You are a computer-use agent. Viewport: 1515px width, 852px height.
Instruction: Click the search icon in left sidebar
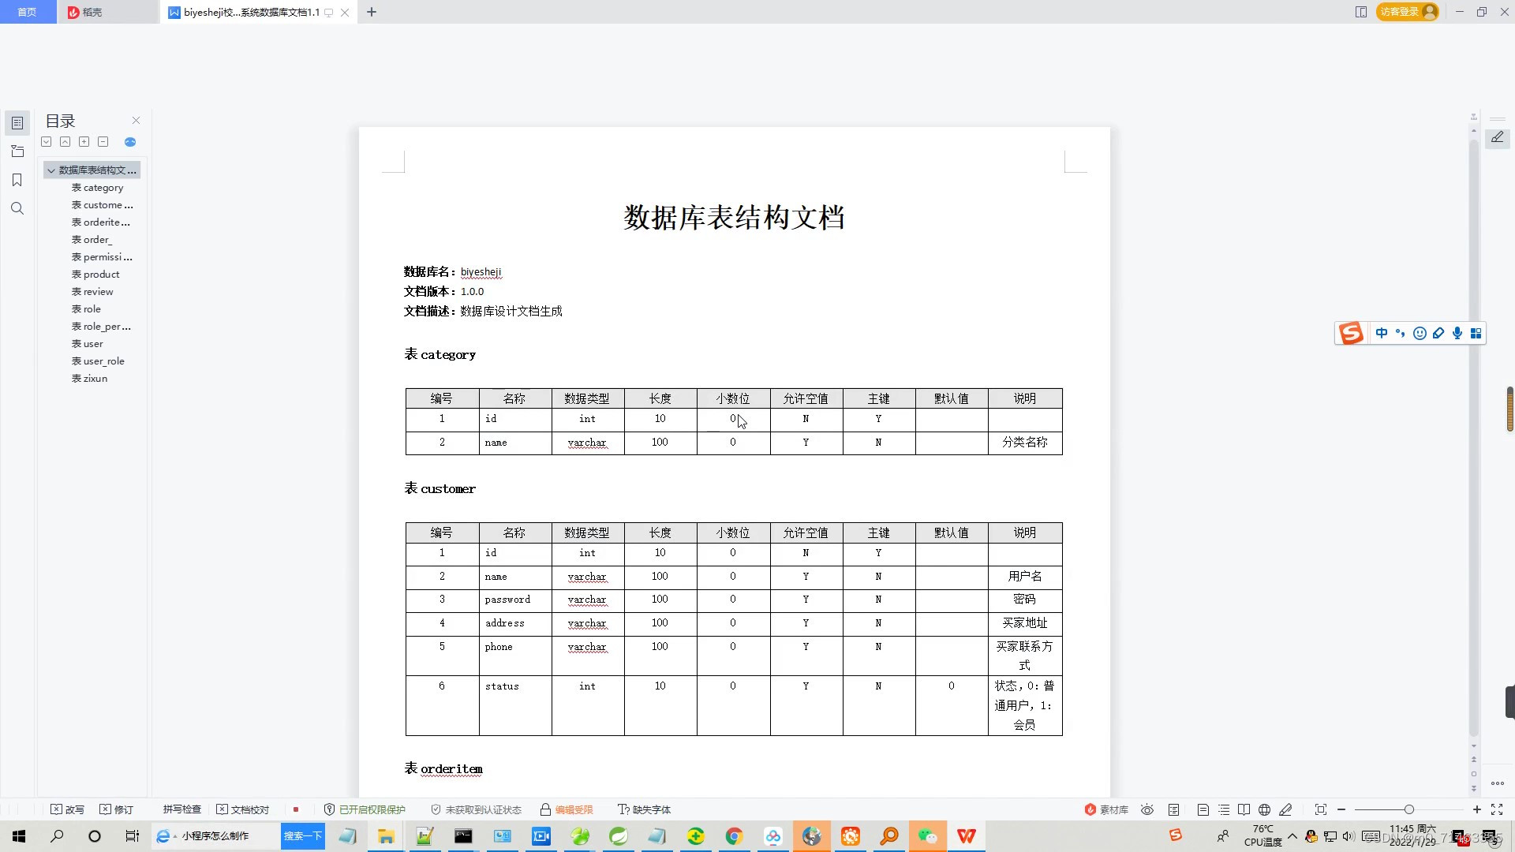click(x=17, y=208)
